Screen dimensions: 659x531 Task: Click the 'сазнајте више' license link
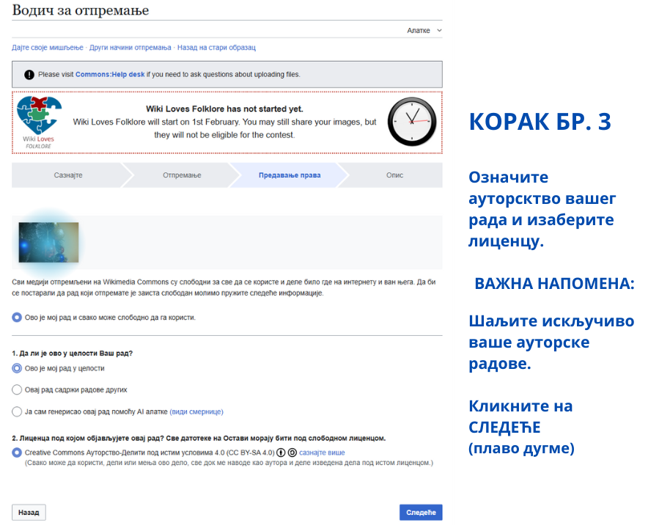coord(322,453)
